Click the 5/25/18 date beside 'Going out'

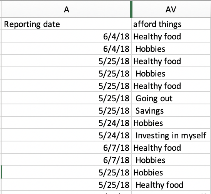tap(67, 98)
